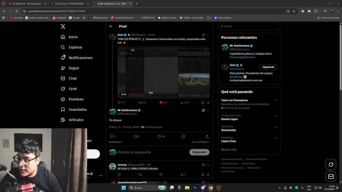342x192 pixels.
Task: Open the @fcpersas mention link
Action: (x=236, y=77)
